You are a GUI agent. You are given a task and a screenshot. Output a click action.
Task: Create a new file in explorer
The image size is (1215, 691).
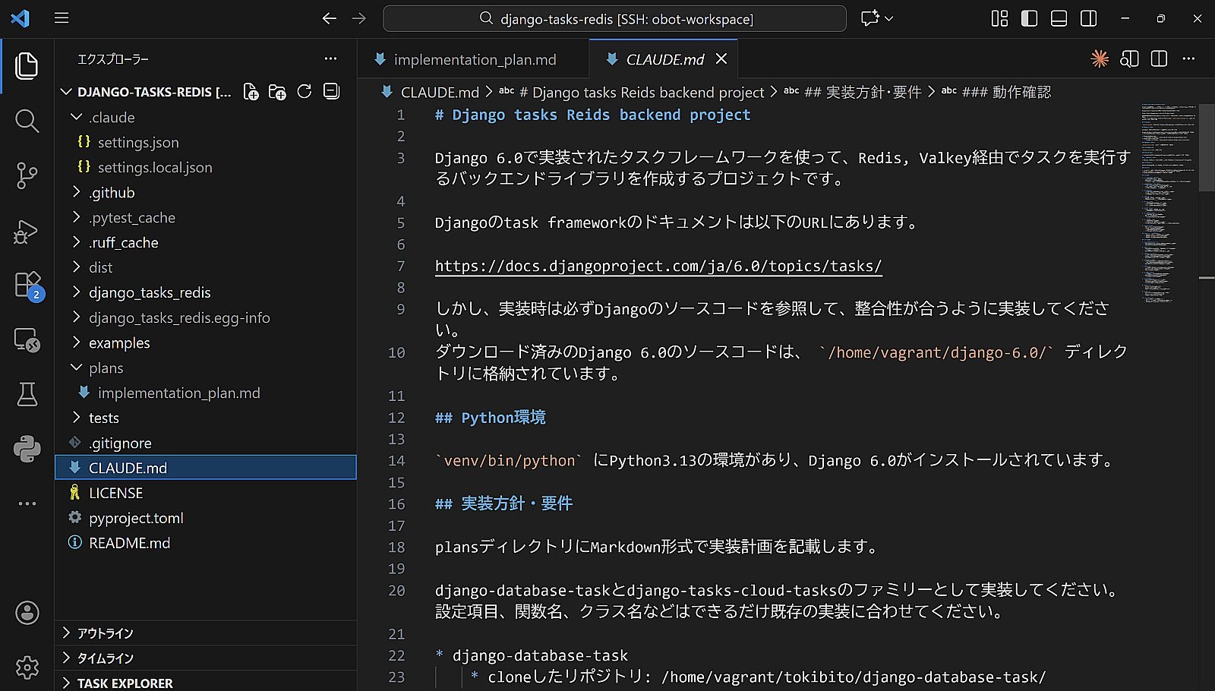(251, 92)
